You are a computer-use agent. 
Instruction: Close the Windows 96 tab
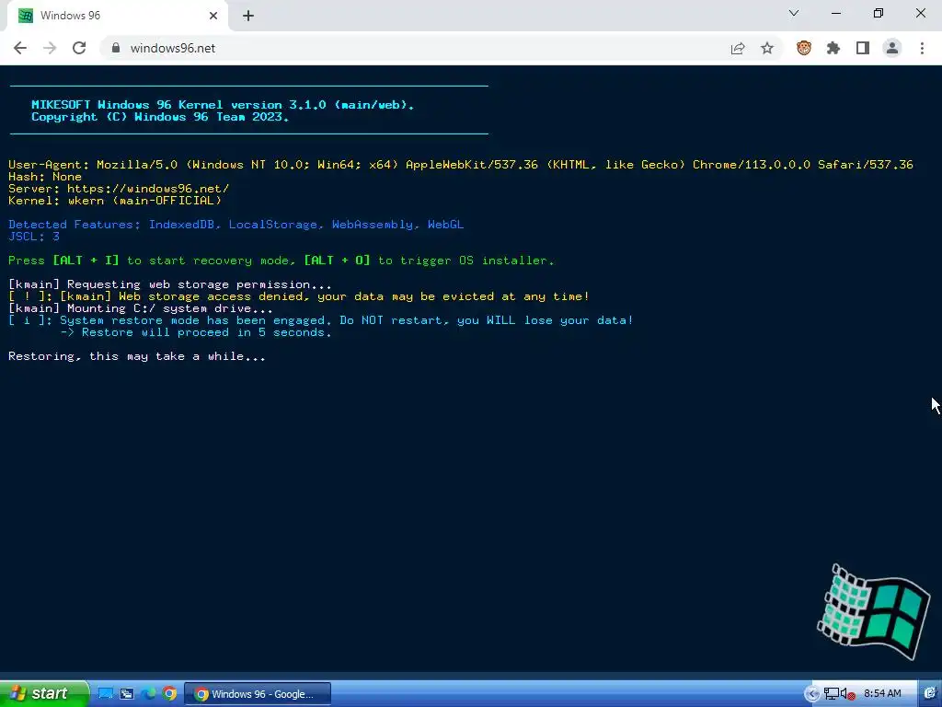[213, 16]
